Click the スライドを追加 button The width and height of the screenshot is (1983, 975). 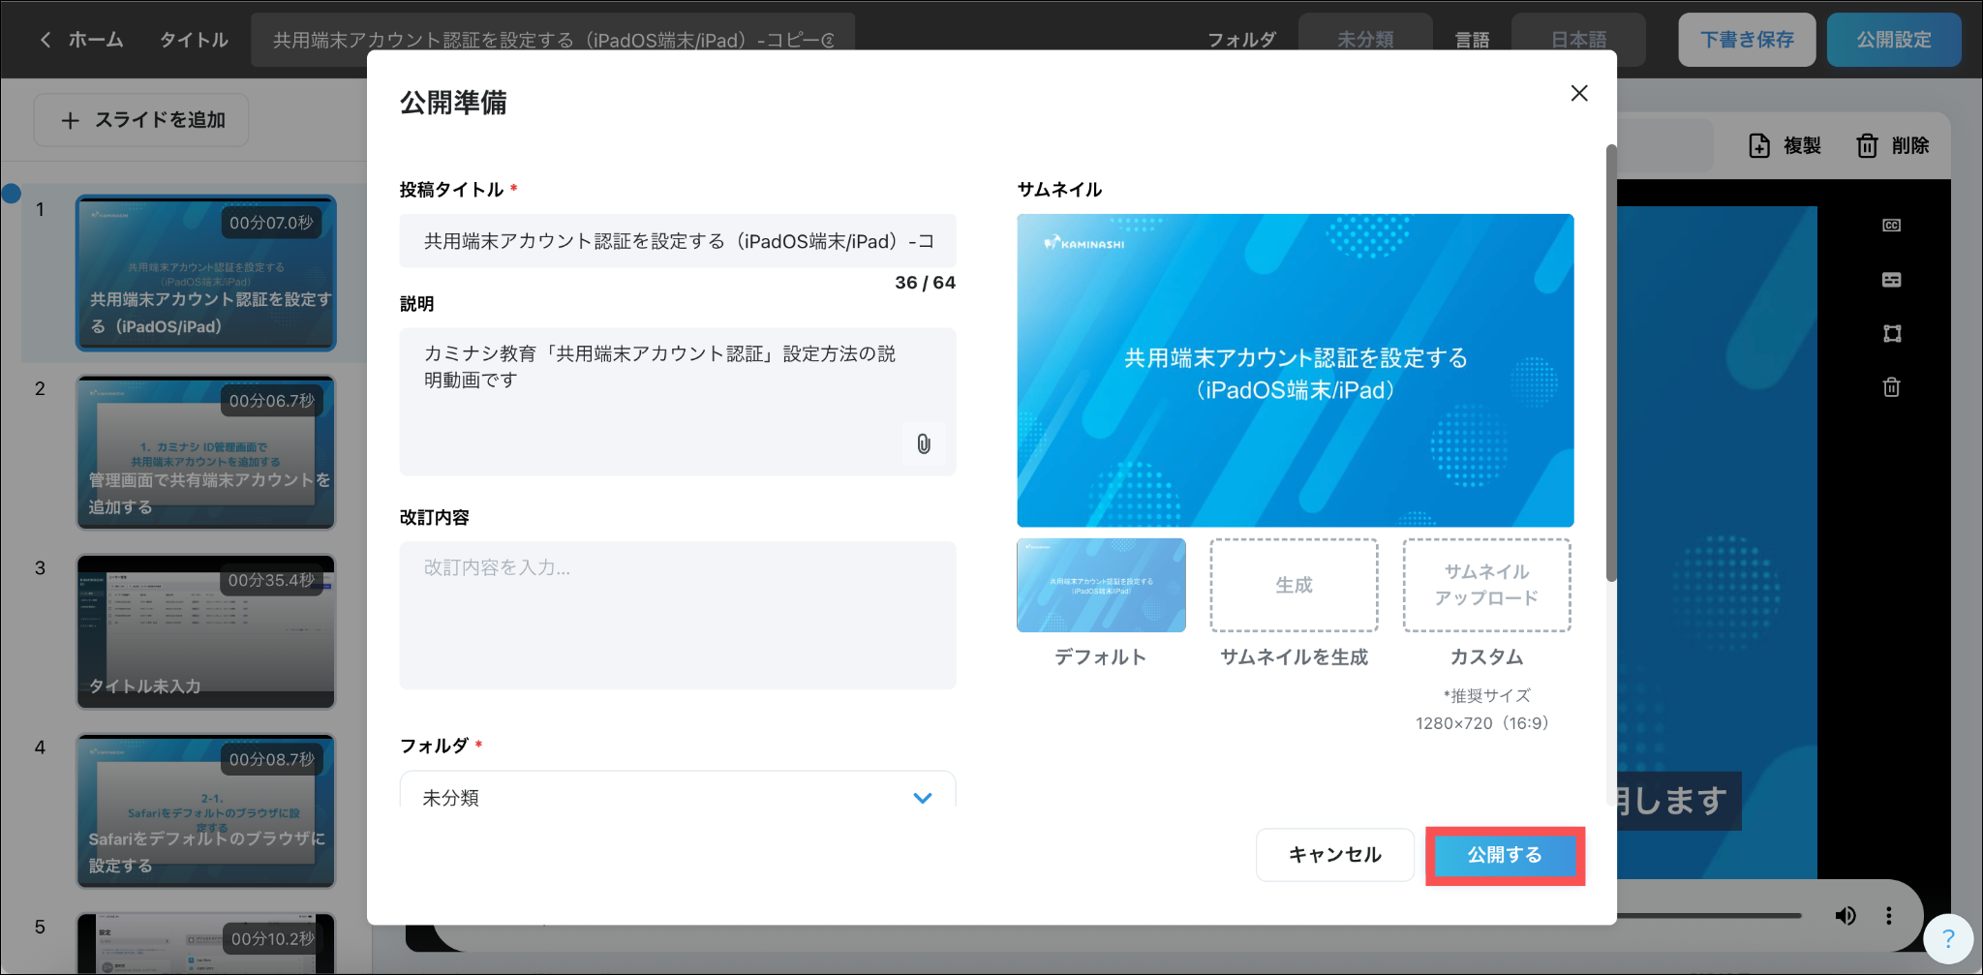[x=141, y=120]
